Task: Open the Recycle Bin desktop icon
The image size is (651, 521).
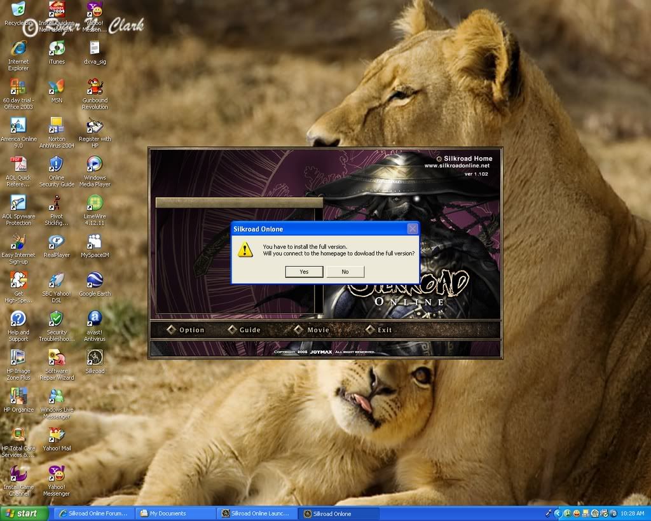Action: tap(18, 13)
